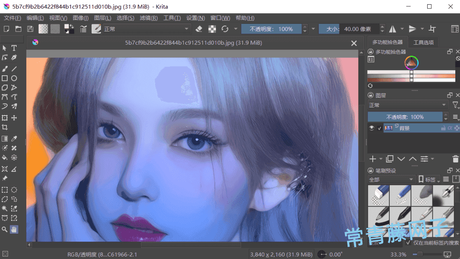This screenshot has height=259, width=460.
Task: Click the canvas horizontal scrollbar
Action: pyautogui.click(x=191, y=245)
